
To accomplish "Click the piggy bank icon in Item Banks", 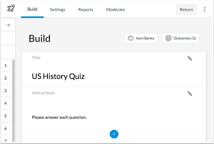I will [131, 38].
